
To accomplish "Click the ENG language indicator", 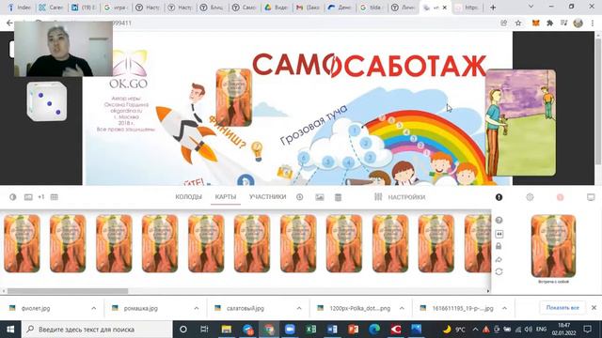I will coord(542,330).
